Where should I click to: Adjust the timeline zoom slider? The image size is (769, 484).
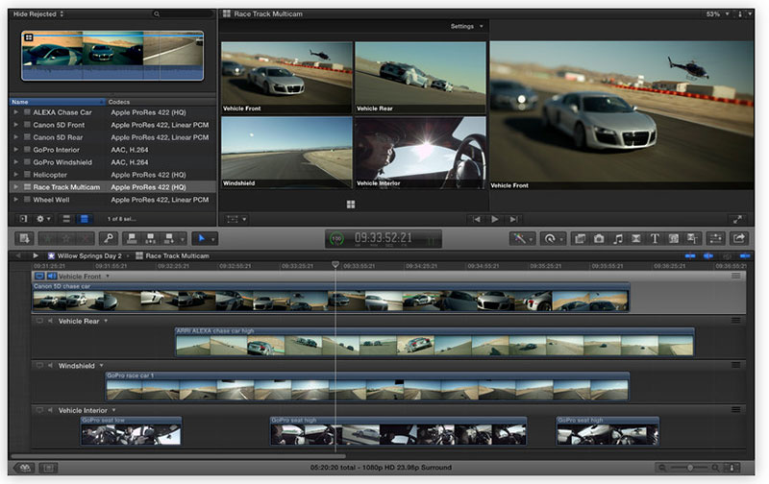[x=692, y=468]
